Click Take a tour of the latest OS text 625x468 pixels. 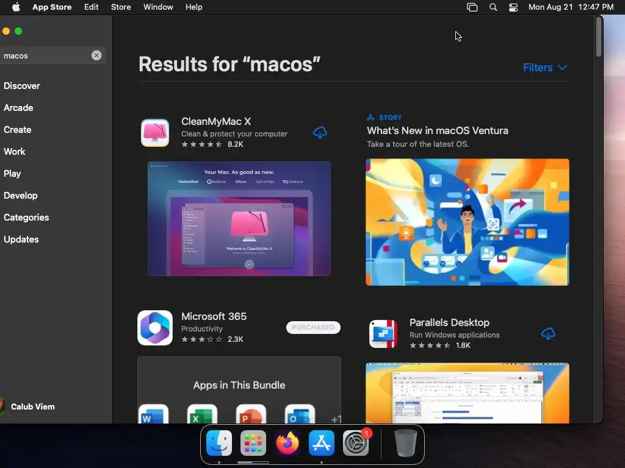pos(417,144)
